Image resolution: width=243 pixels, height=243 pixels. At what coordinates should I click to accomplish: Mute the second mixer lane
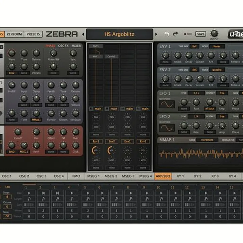tap(107, 109)
